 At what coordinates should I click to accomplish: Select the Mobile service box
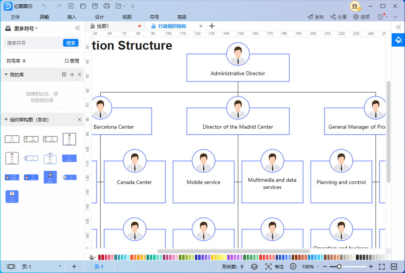point(203,182)
